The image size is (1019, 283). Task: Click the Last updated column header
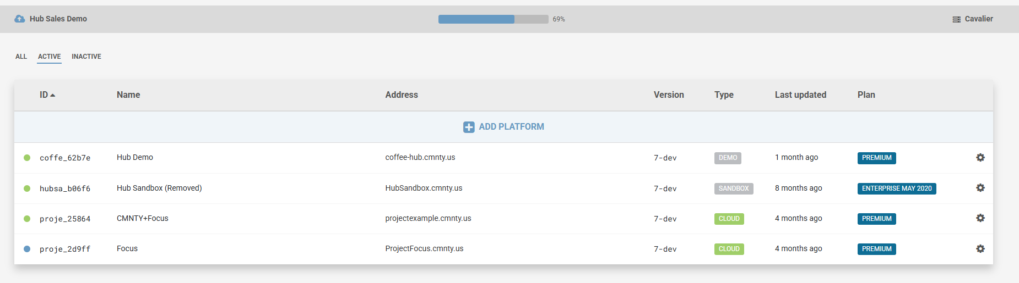point(800,95)
